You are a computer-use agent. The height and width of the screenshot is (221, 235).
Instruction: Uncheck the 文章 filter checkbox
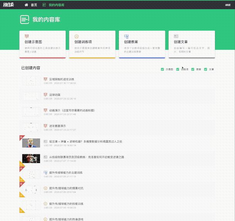click(206, 69)
